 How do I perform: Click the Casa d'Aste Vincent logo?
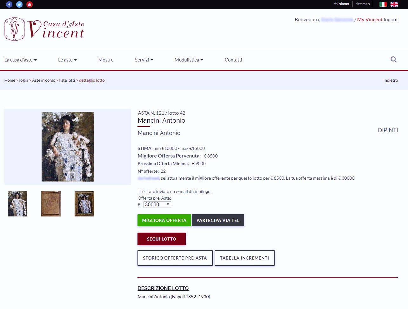pyautogui.click(x=44, y=29)
